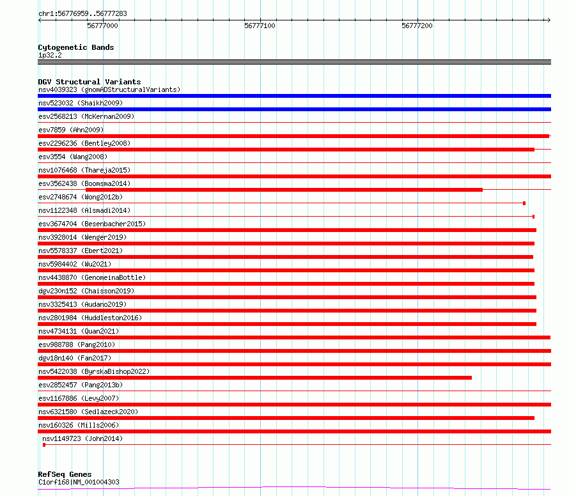The width and height of the screenshot is (569, 496).
Task: Click the thick red bar under esv3562438
Action: 284,190
